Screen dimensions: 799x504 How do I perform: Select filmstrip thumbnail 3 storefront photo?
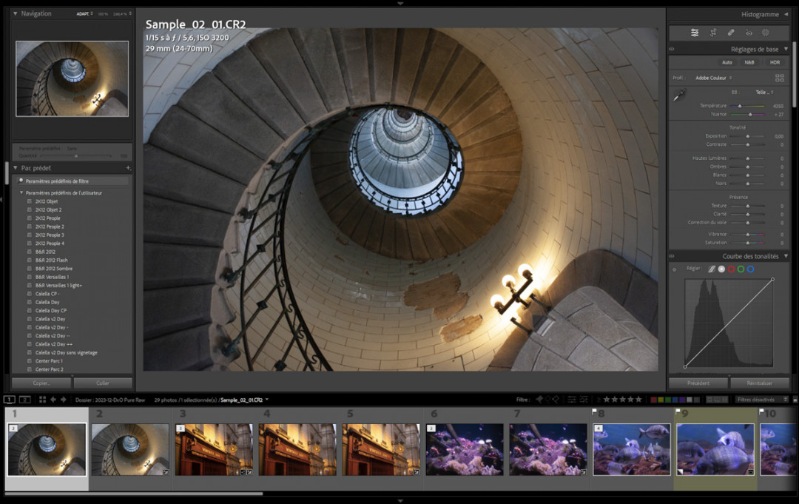tap(214, 449)
